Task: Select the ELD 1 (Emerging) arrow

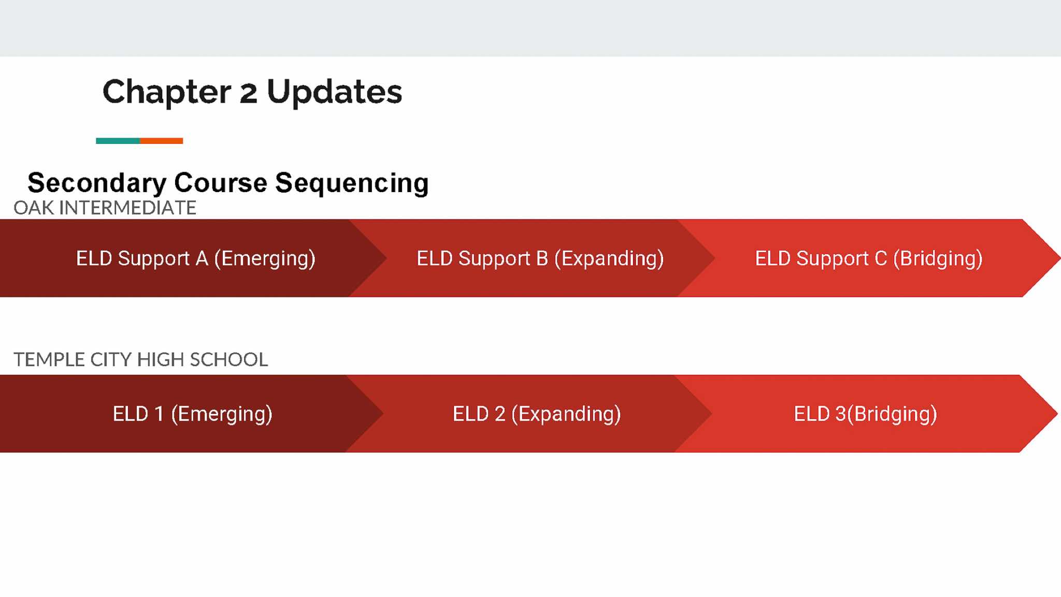Action: click(192, 414)
